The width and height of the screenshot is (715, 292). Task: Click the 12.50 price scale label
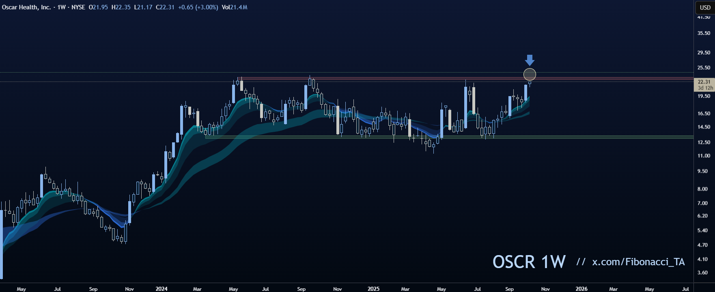click(x=704, y=142)
